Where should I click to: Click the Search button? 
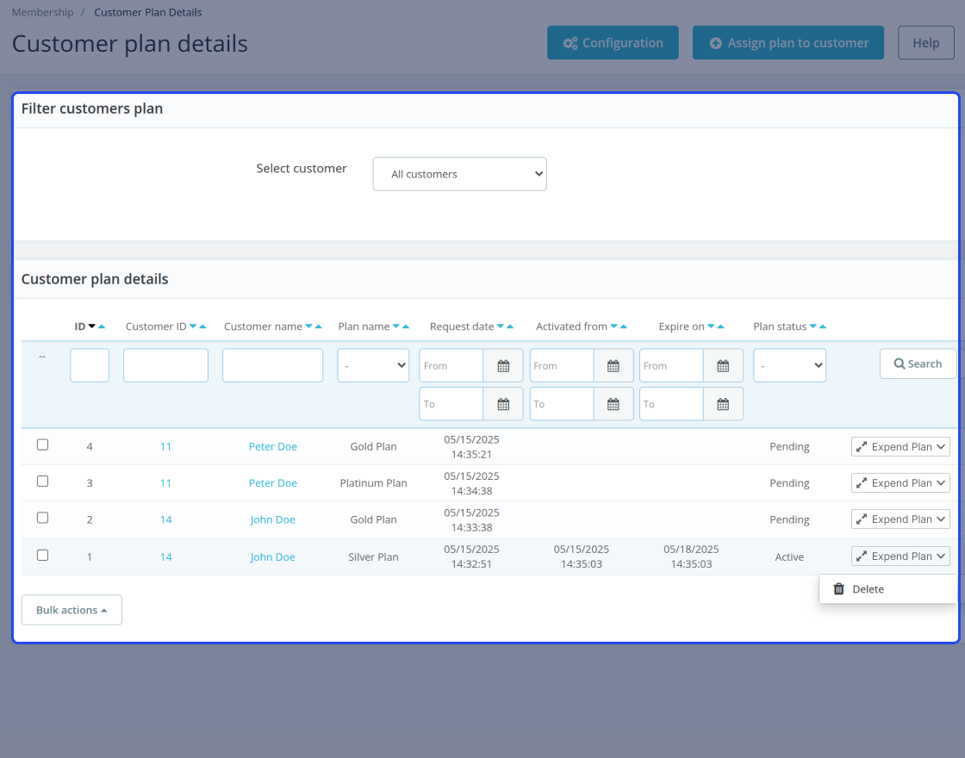pos(918,363)
